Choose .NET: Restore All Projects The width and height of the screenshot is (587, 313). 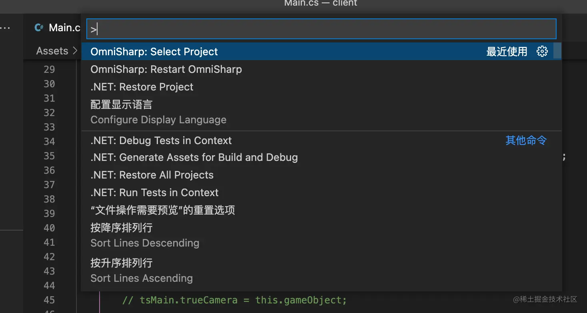(321, 175)
